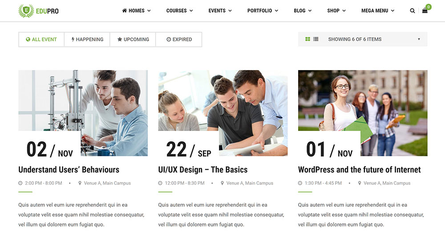Click location pin for Understand Users' Behaviours

[80, 183]
